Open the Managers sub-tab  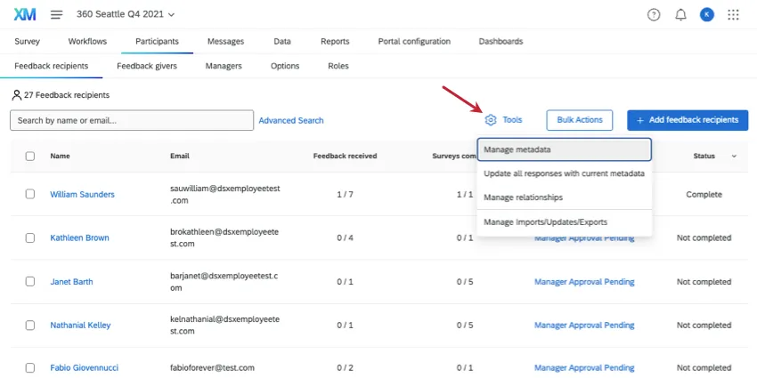[x=224, y=66]
